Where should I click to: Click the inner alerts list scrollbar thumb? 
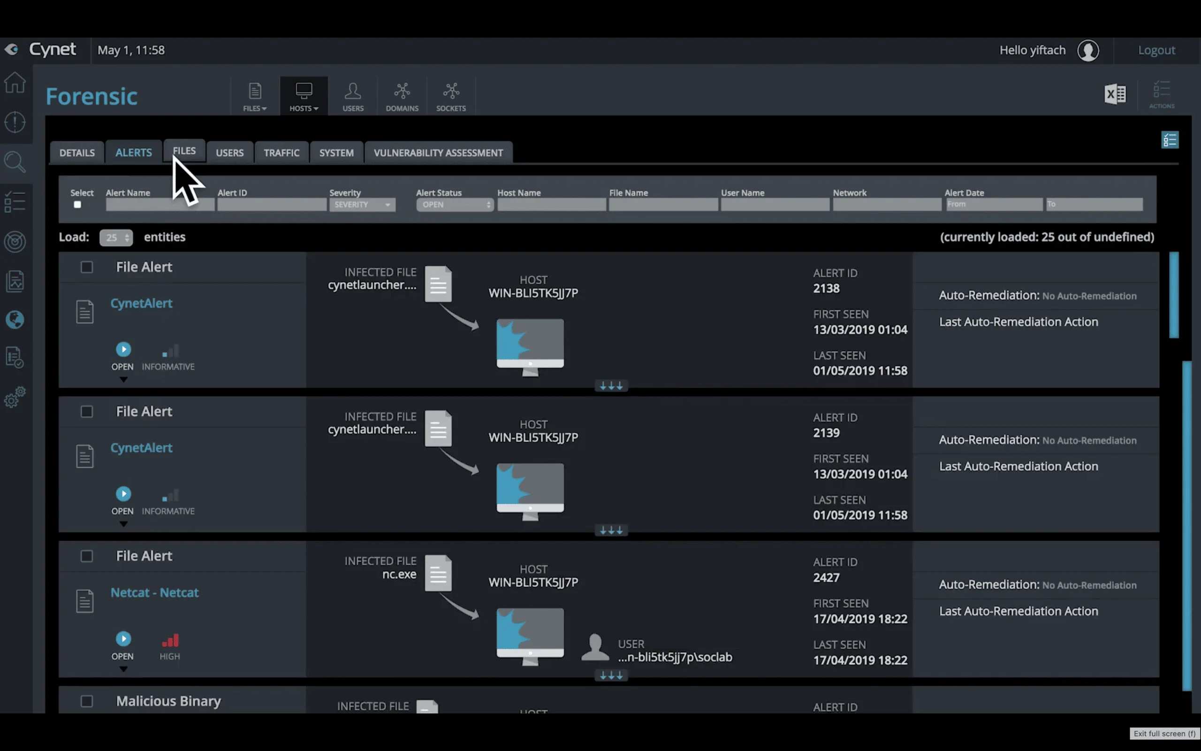tap(1174, 295)
